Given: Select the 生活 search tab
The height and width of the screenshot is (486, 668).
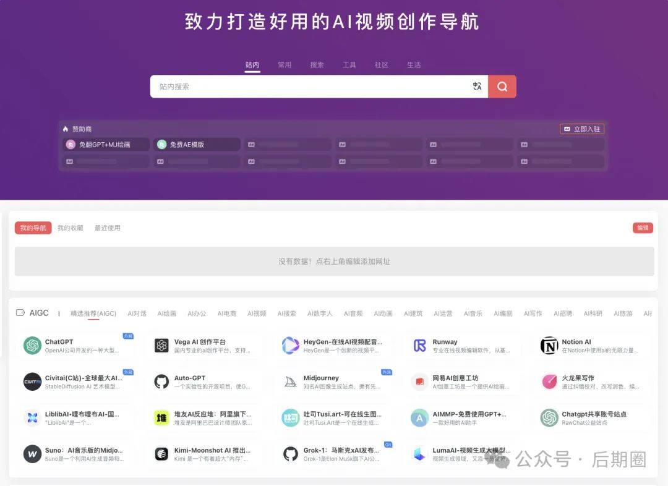Looking at the screenshot, I should [414, 65].
